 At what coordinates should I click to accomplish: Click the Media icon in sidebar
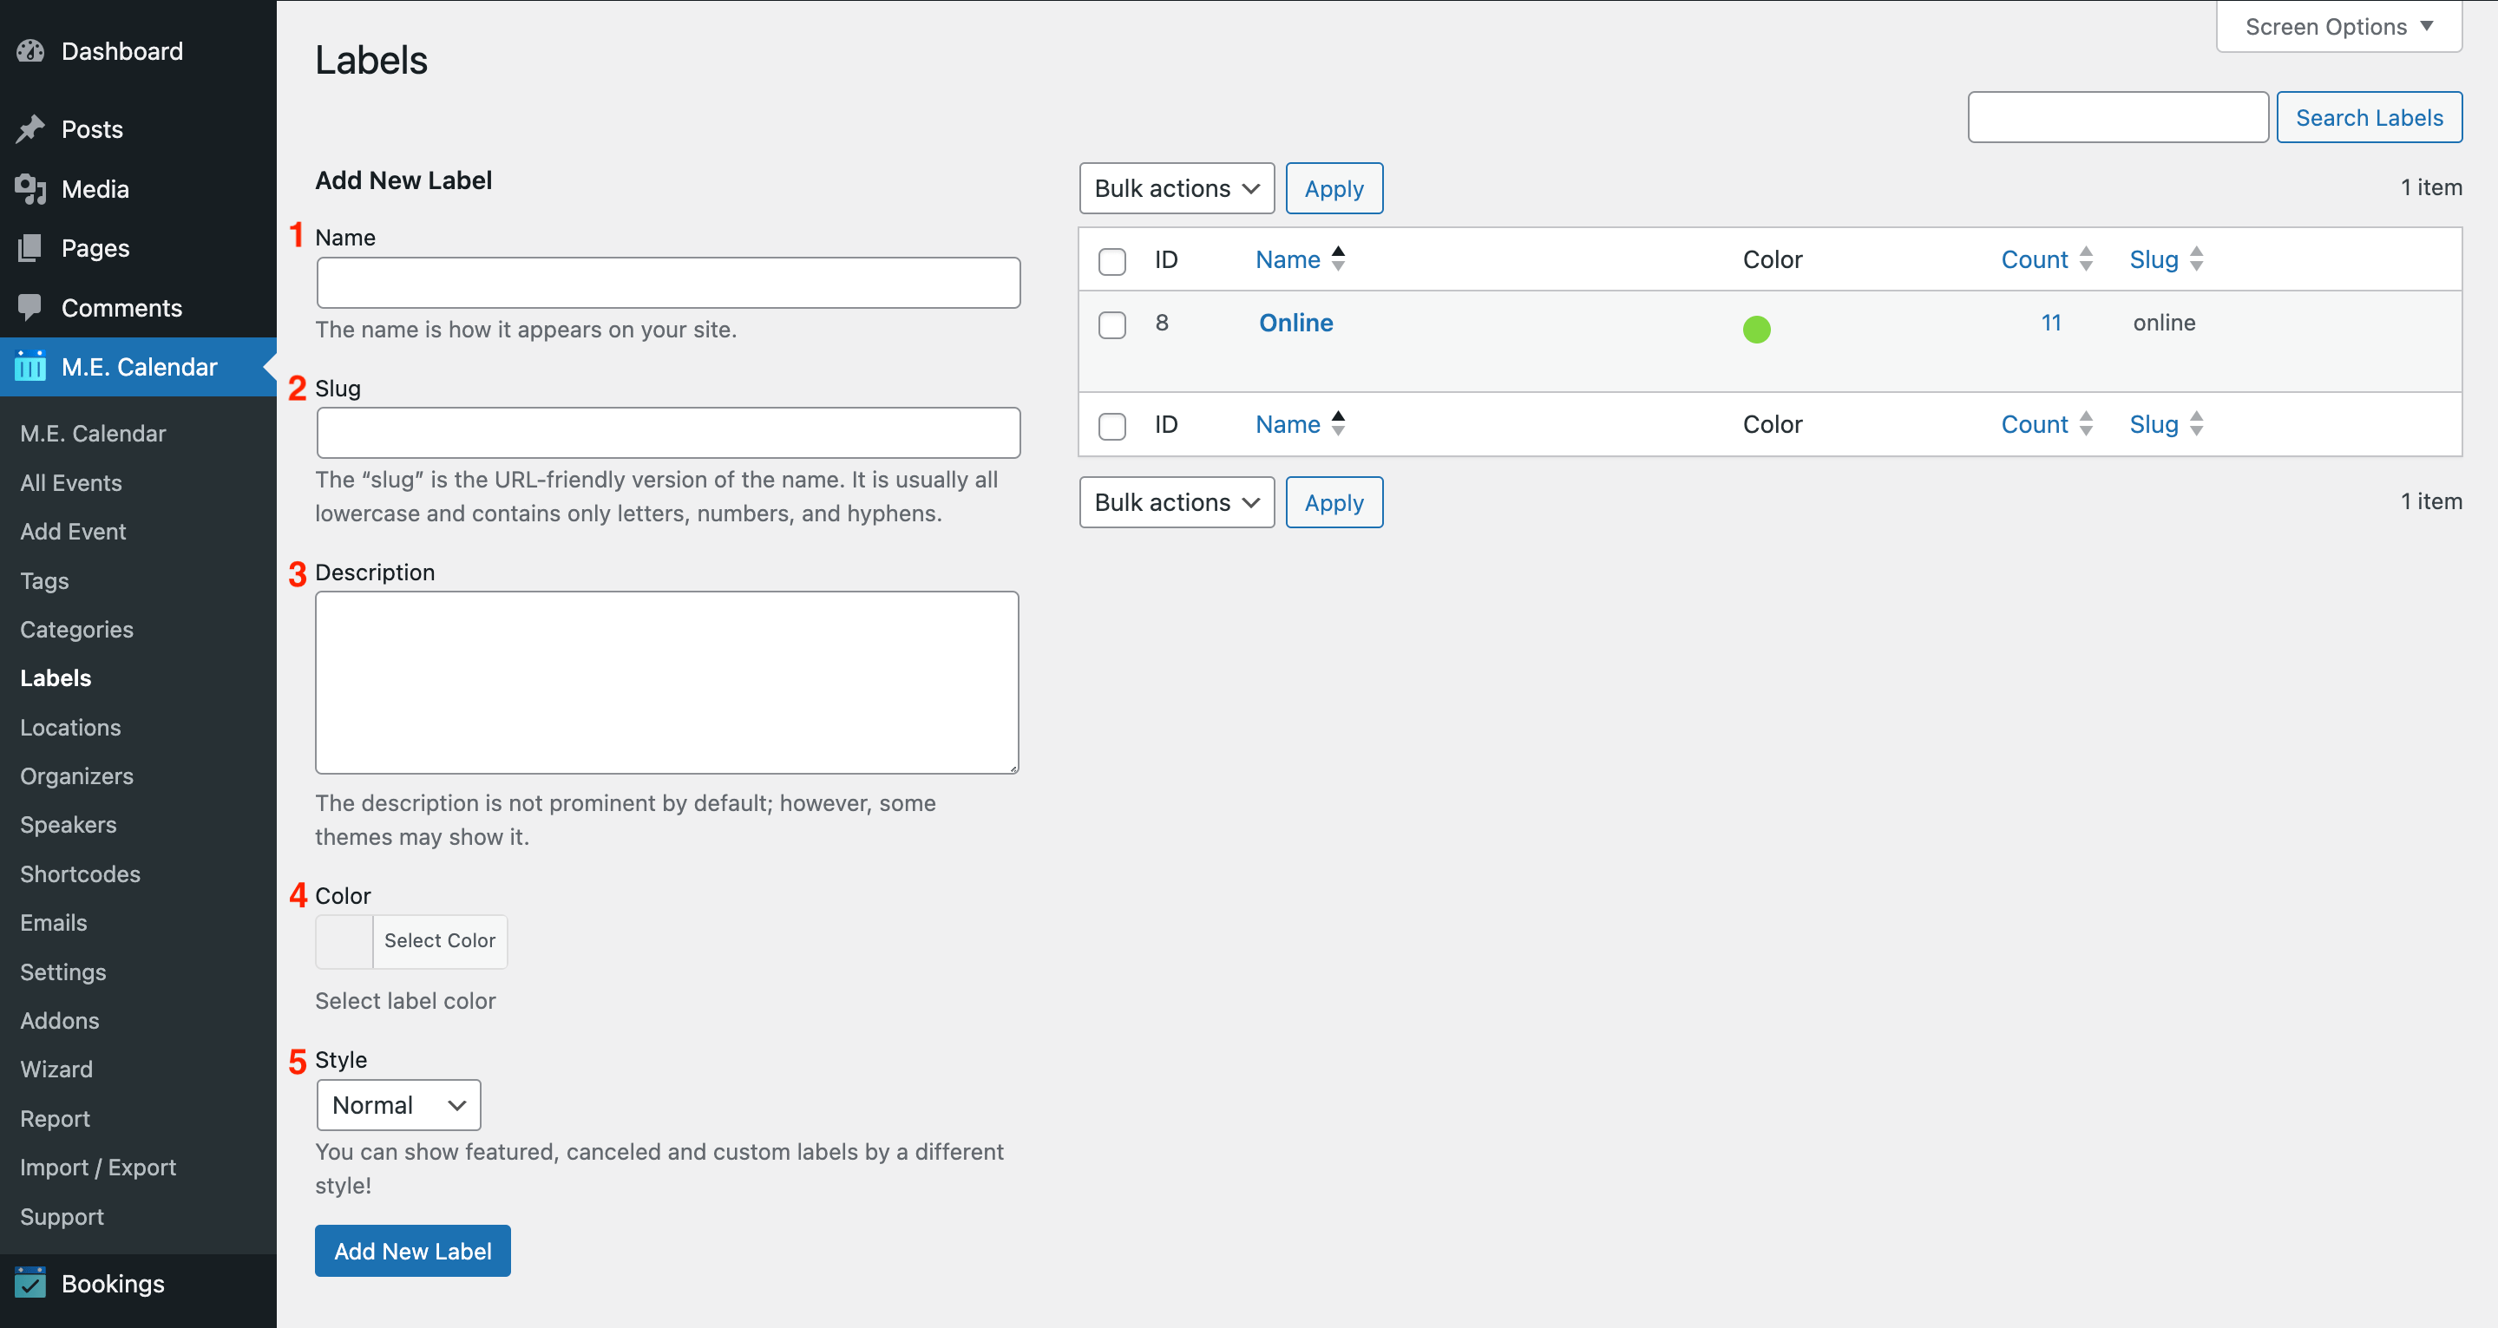pos(31,188)
